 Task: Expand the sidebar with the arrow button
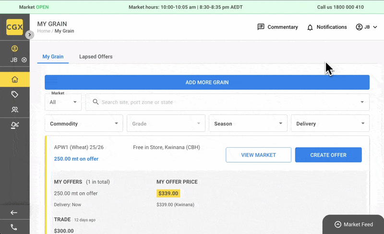(30, 35)
